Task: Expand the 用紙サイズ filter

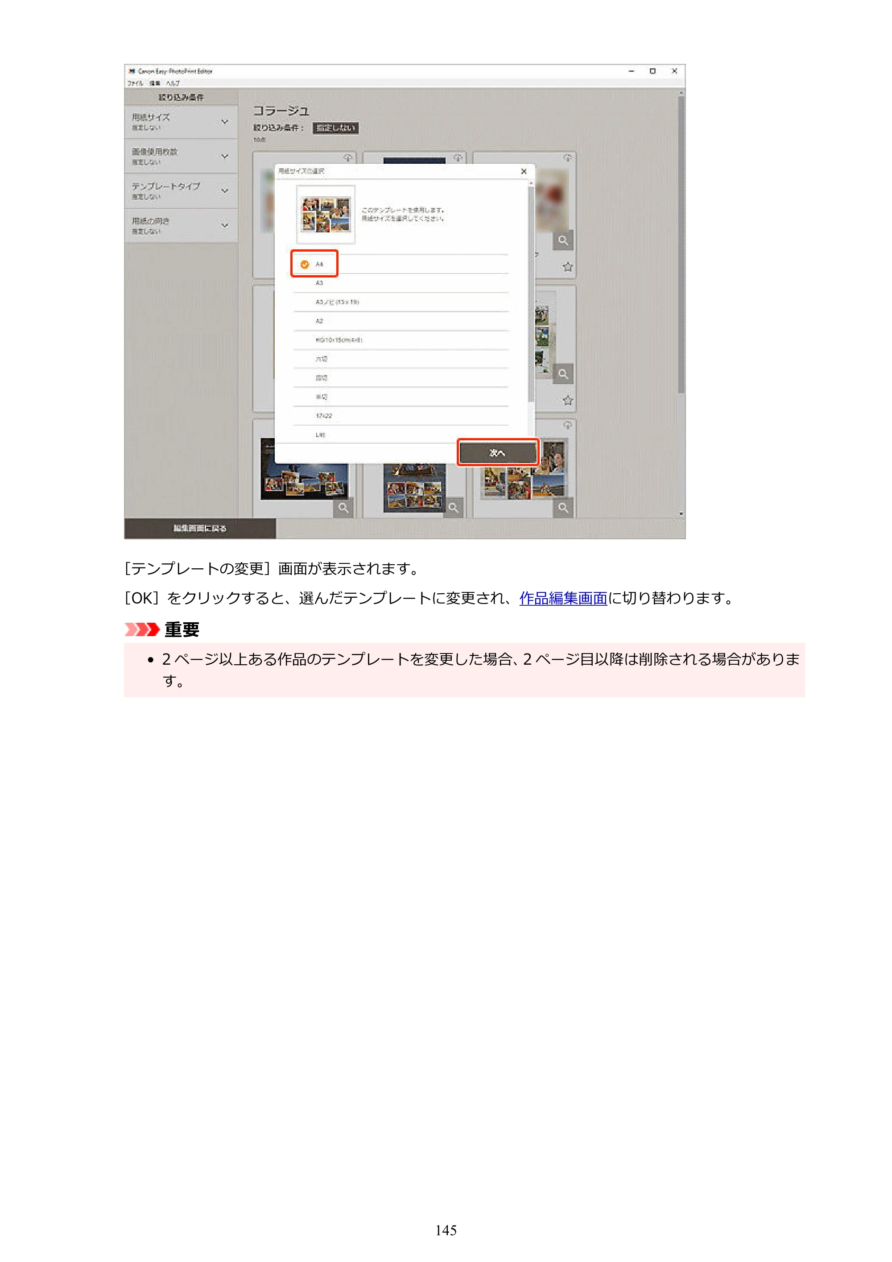Action: point(181,121)
